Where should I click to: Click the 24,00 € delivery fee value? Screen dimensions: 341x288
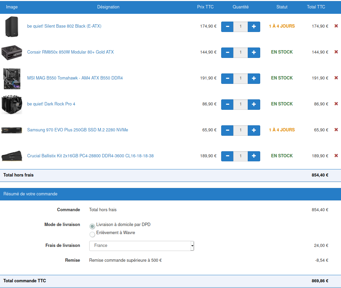pos(321,246)
